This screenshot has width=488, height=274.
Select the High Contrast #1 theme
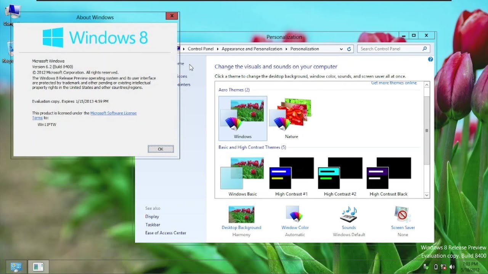pos(291,177)
